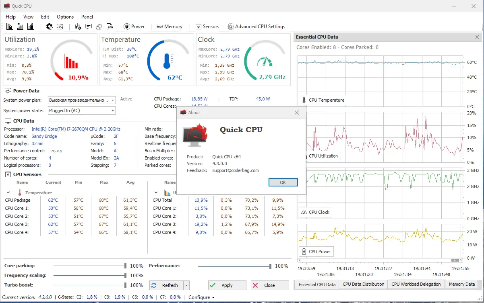
Task: Click the CPU Power chart label
Action: point(316,252)
